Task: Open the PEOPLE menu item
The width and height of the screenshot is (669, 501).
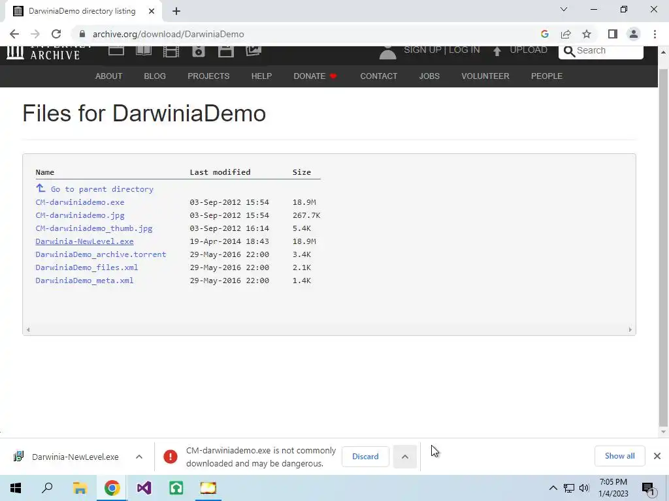Action: click(547, 76)
